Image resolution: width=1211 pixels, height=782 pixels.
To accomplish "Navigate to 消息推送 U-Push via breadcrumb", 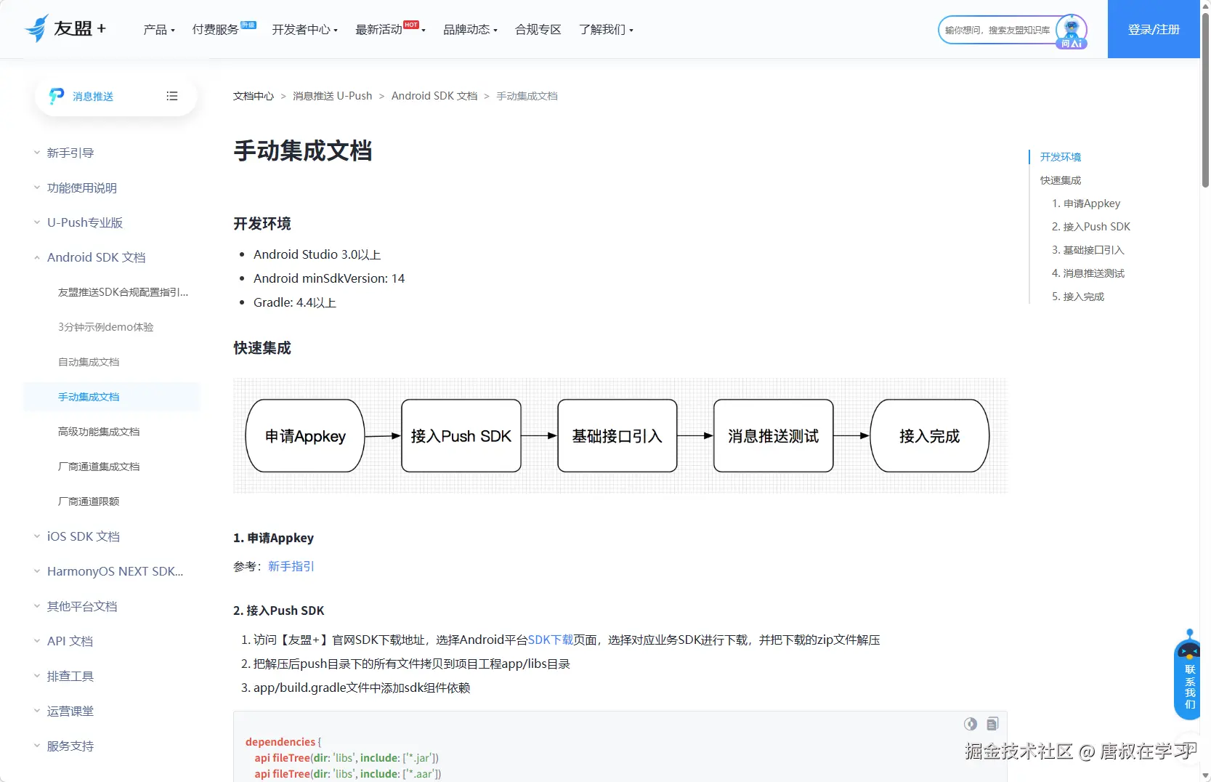I will click(331, 95).
